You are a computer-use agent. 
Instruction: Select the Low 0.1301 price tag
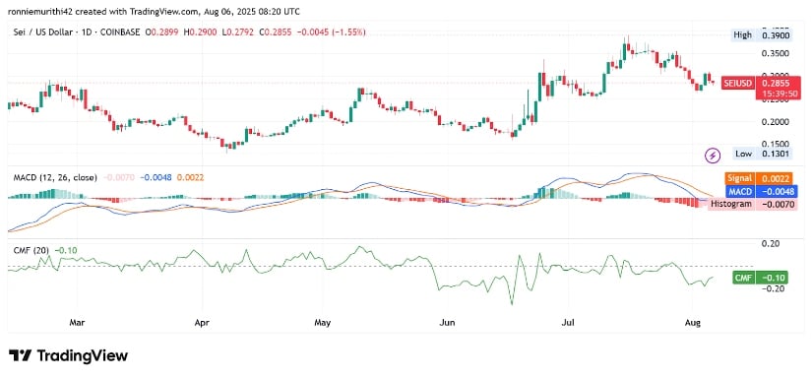coord(757,154)
